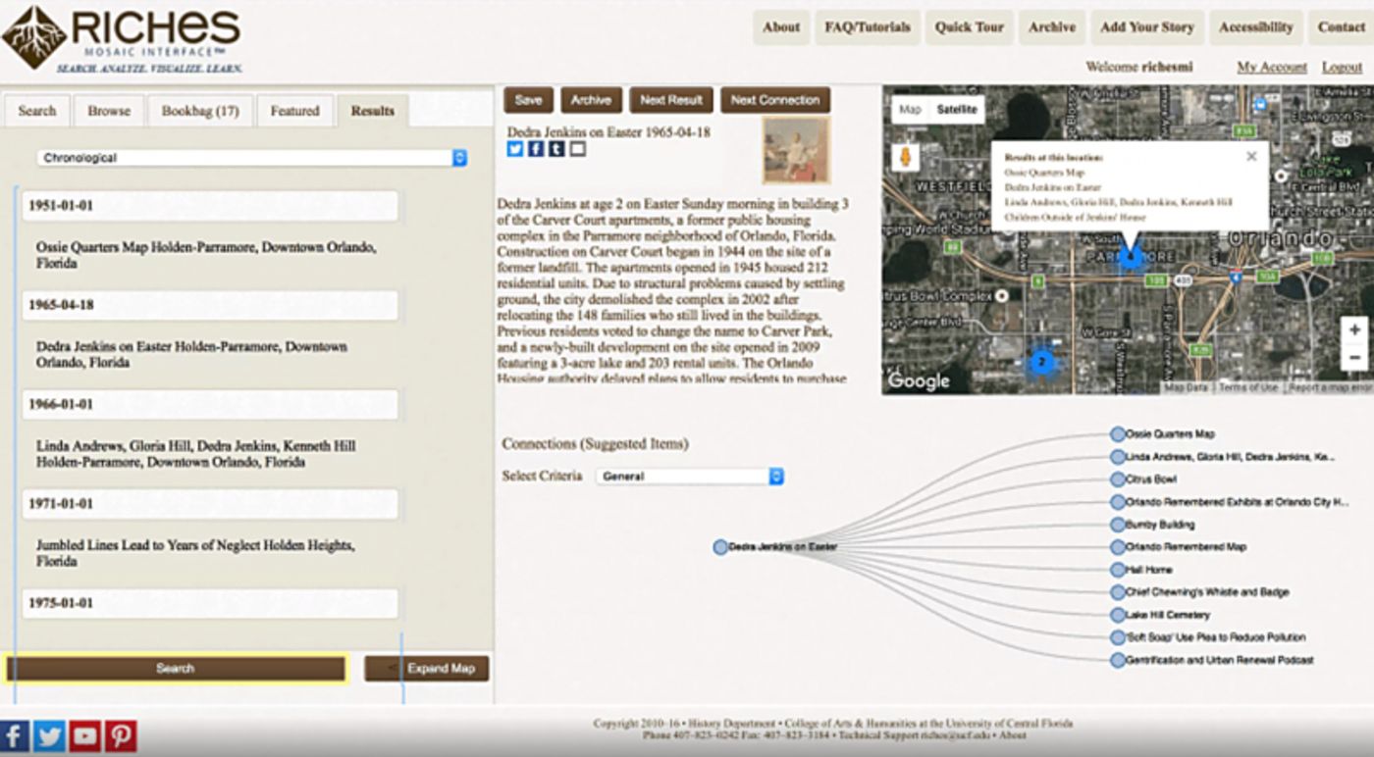Click the Next Connection button
Image resolution: width=1374 pixels, height=757 pixels.
[x=775, y=100]
